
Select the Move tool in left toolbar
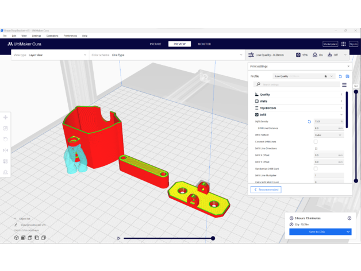tap(6, 118)
